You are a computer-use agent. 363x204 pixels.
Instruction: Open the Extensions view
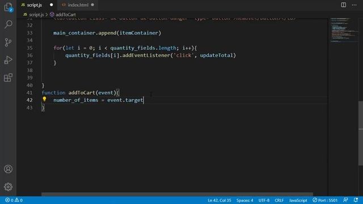coord(8,78)
